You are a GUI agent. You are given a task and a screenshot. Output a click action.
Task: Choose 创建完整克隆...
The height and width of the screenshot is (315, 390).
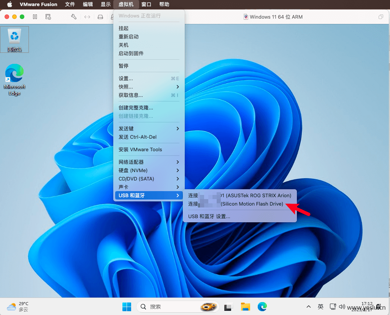coord(149,108)
